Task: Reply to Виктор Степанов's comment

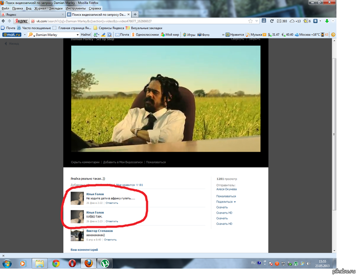Action: 110,240
